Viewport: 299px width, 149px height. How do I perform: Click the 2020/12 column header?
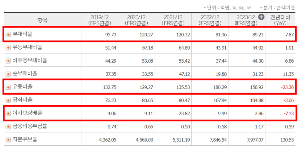coord(136,20)
